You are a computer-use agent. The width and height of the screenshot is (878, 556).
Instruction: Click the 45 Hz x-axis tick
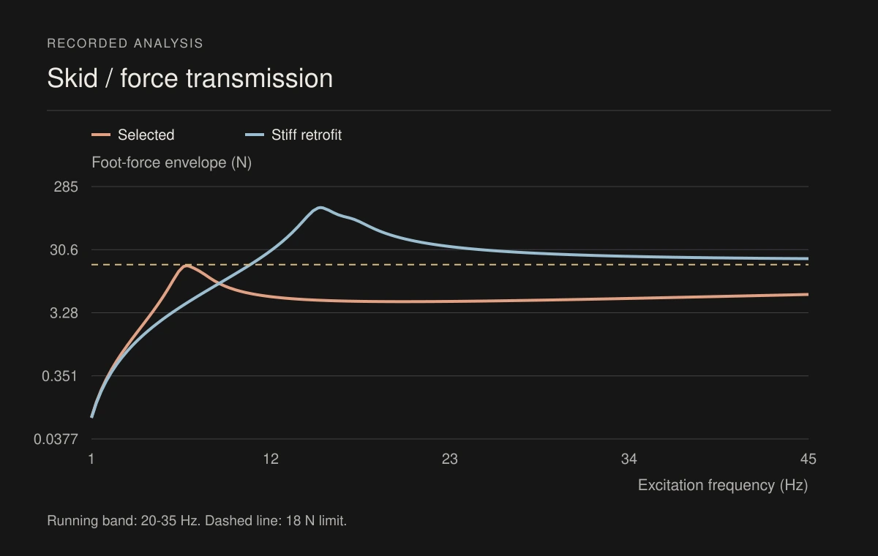(x=808, y=459)
